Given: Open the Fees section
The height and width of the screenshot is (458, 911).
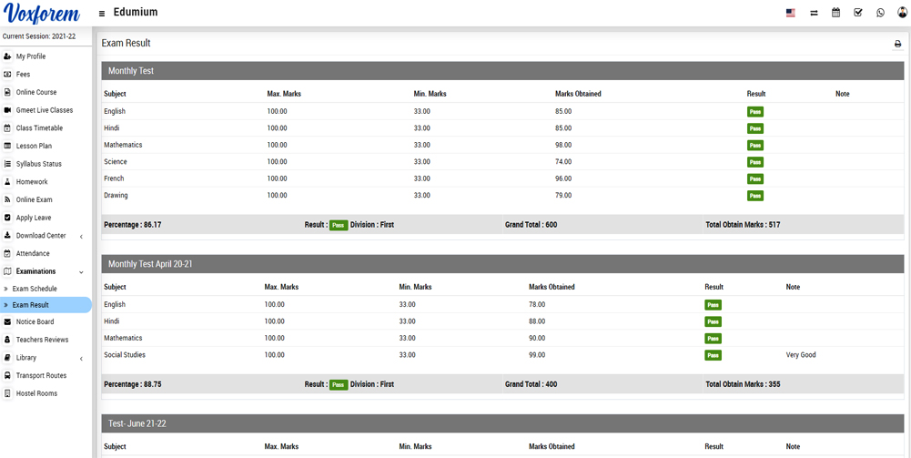Looking at the screenshot, I should 23,75.
